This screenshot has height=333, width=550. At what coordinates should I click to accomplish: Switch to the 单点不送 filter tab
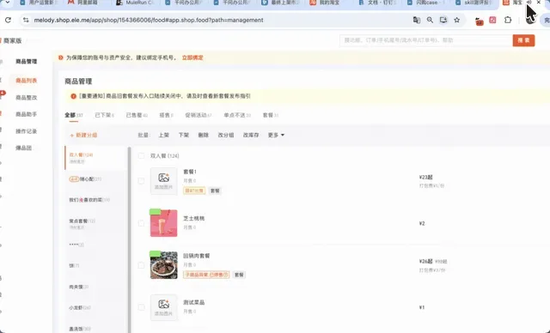click(237, 115)
